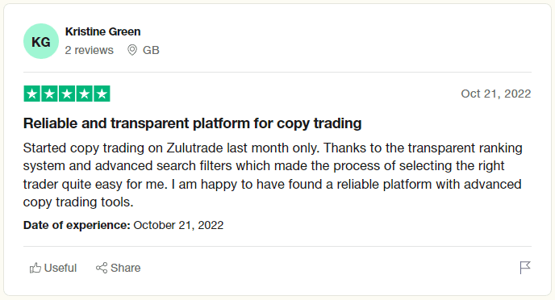Share this review via Share label
555x300 pixels.
point(125,268)
